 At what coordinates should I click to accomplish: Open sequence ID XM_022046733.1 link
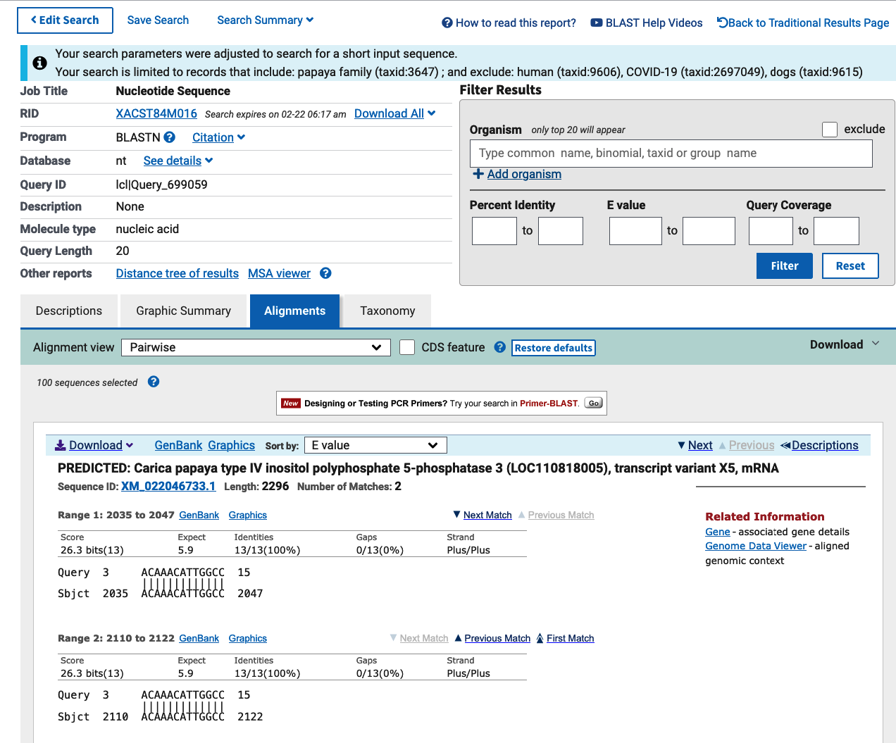click(x=168, y=486)
